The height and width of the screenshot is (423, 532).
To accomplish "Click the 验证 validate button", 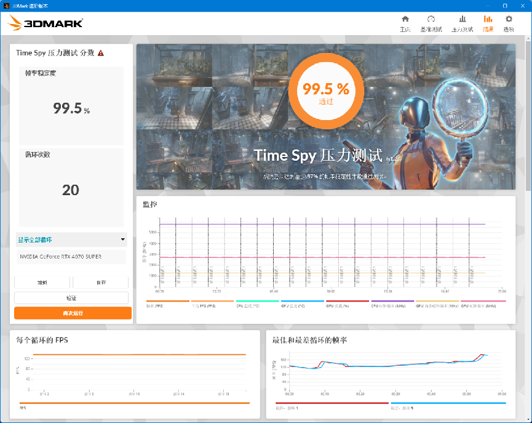I will click(71, 297).
